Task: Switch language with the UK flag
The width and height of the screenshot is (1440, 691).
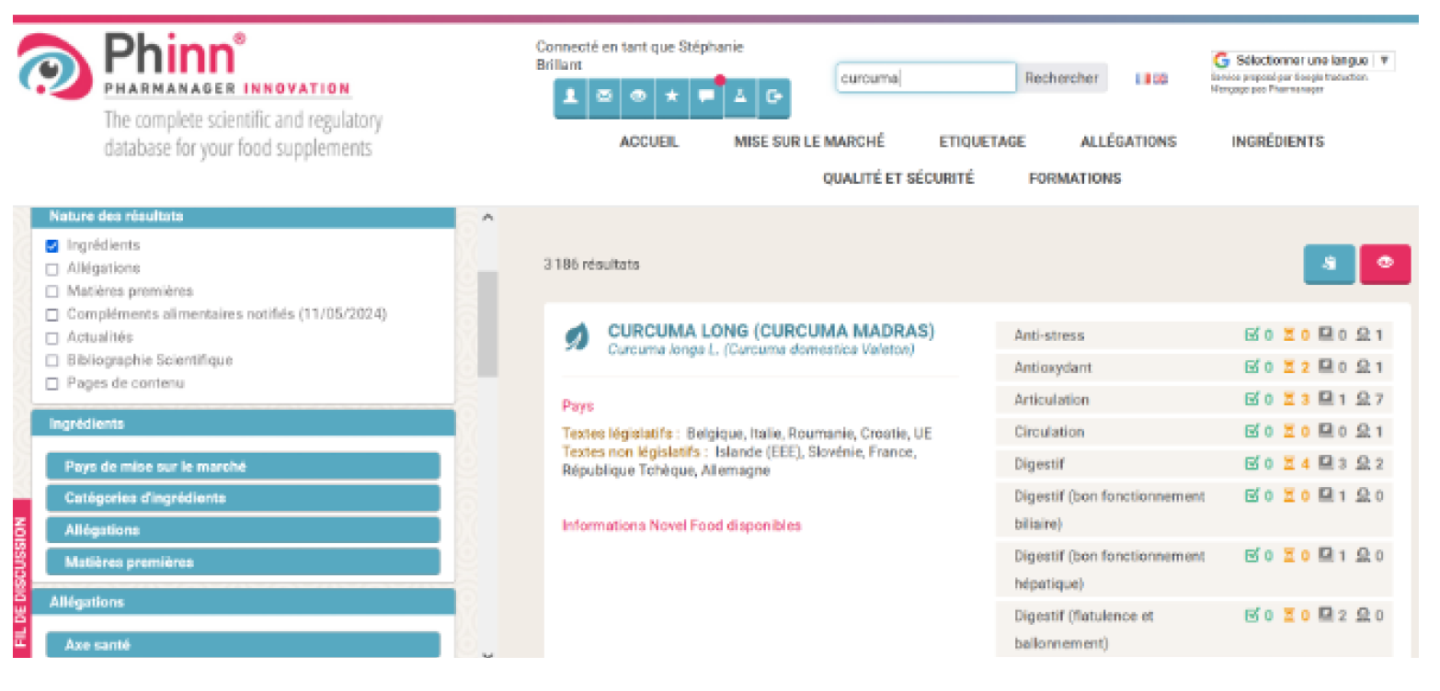Action: click(1160, 79)
